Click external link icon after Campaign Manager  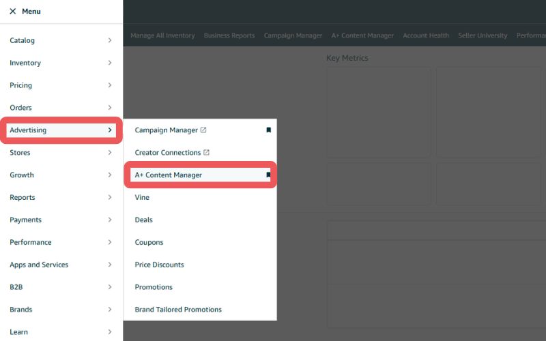203,130
